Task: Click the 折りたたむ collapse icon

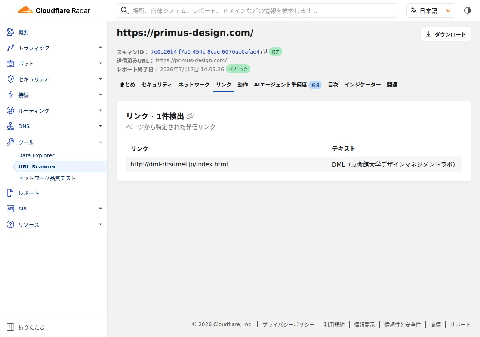Action: coord(10,327)
